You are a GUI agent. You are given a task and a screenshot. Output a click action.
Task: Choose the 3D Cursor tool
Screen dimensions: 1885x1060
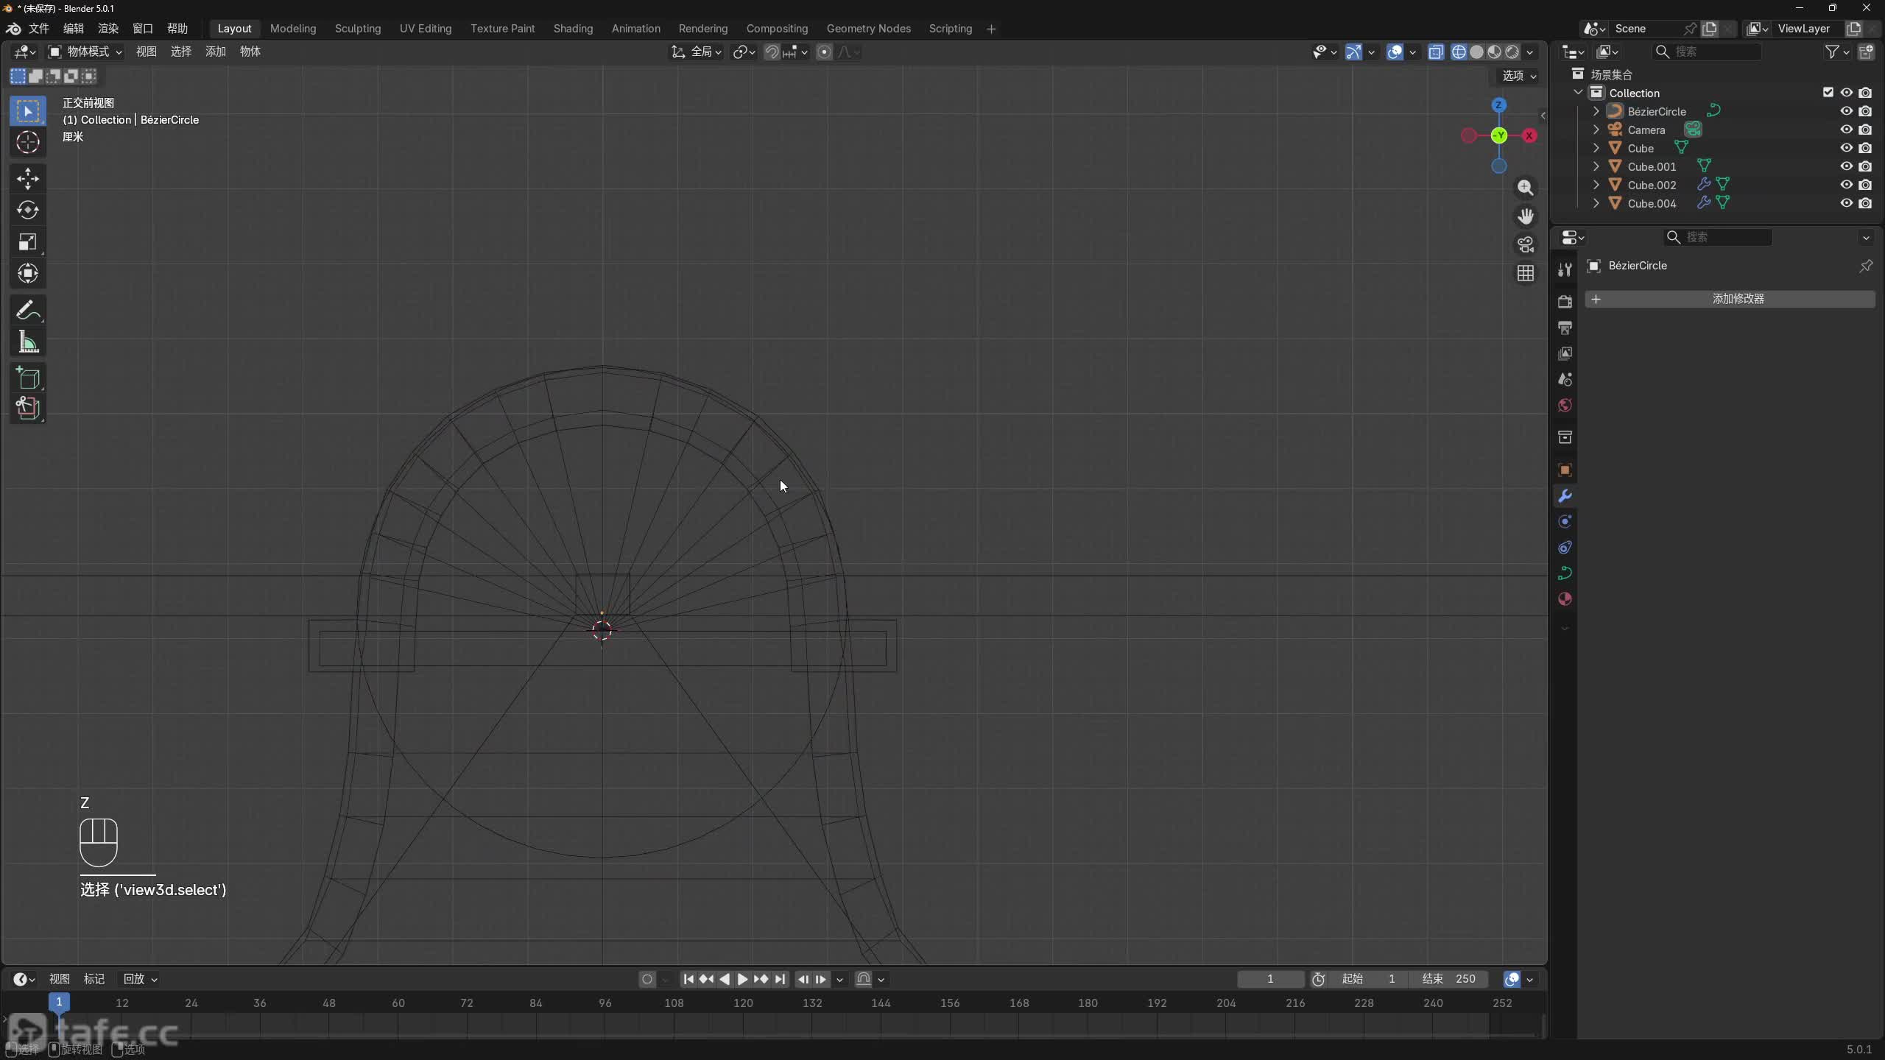coord(28,142)
